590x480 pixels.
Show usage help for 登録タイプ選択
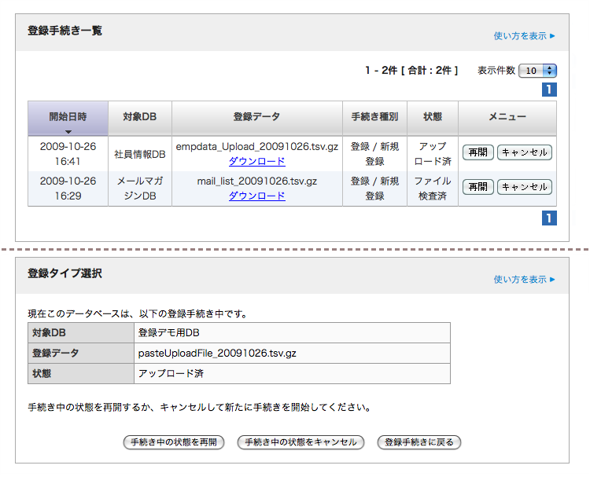pyautogui.click(x=524, y=279)
